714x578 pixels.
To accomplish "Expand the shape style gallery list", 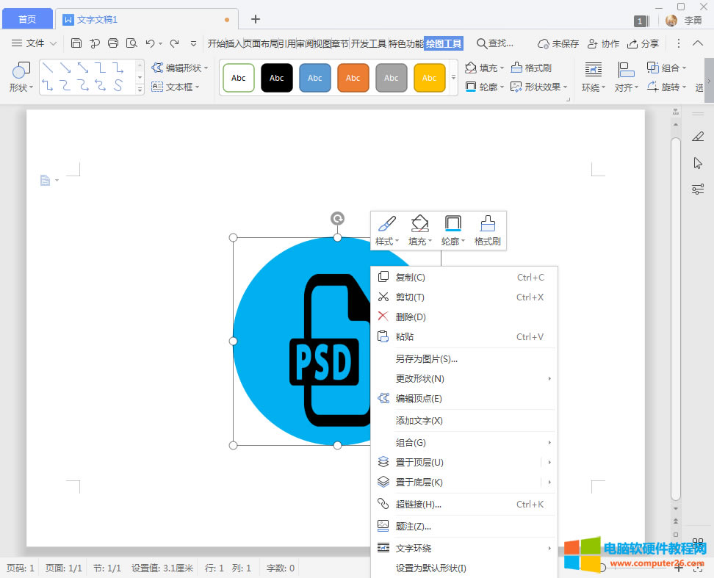I will tap(453, 78).
